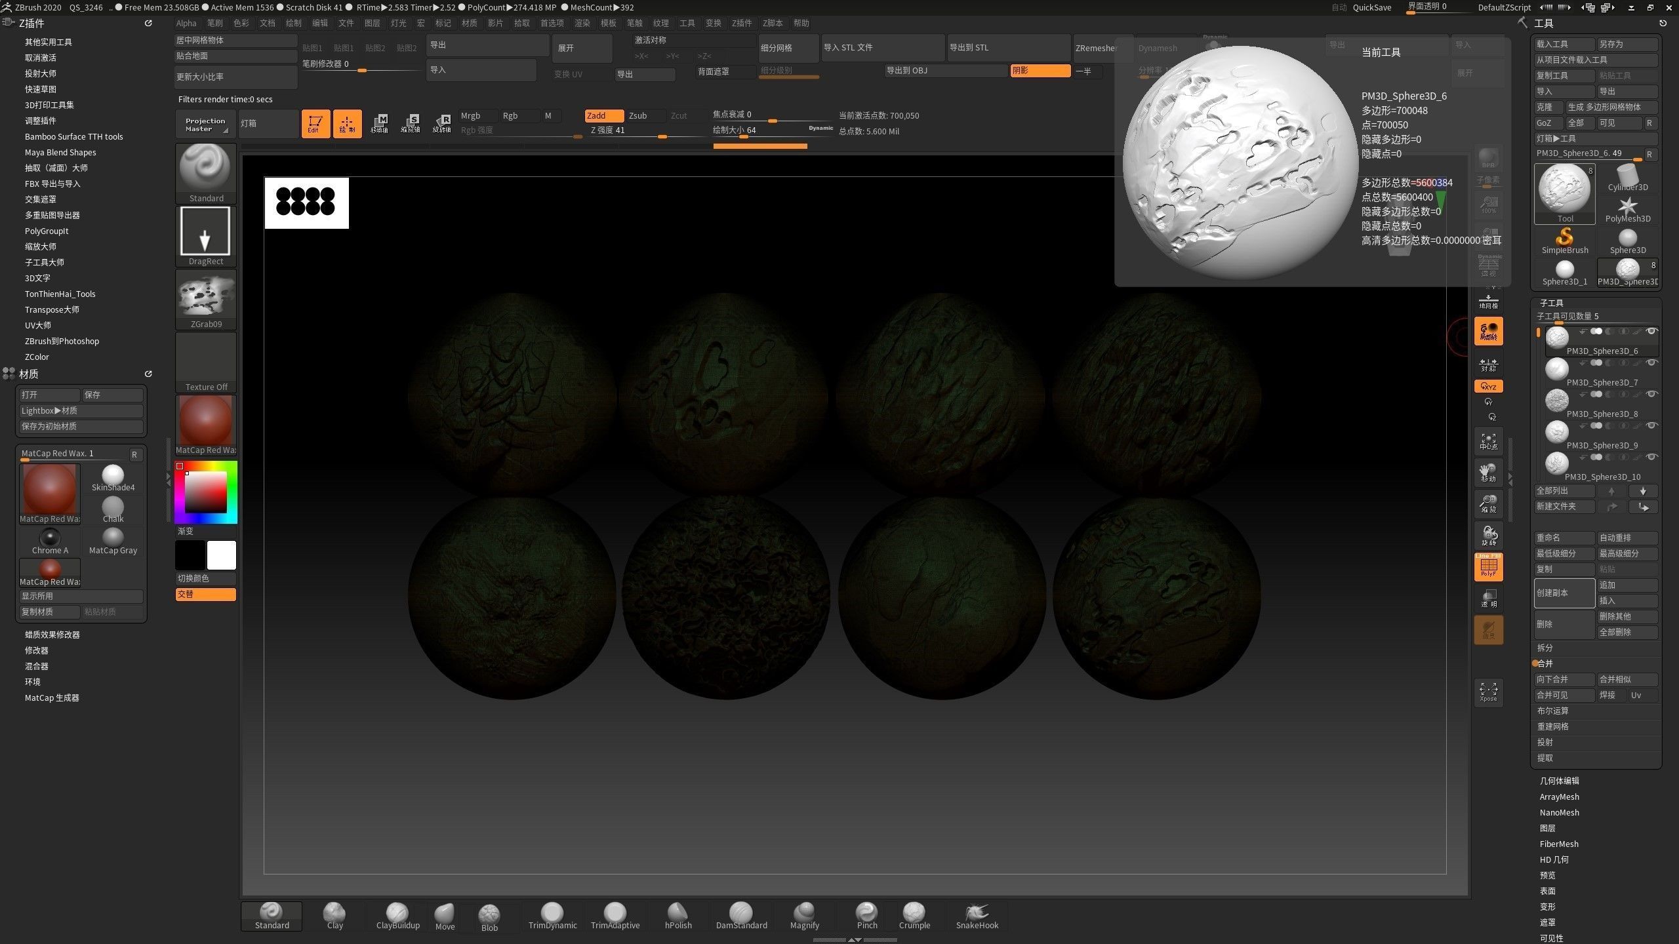Open the 帮助 help menu
1679x944 pixels.
(801, 23)
